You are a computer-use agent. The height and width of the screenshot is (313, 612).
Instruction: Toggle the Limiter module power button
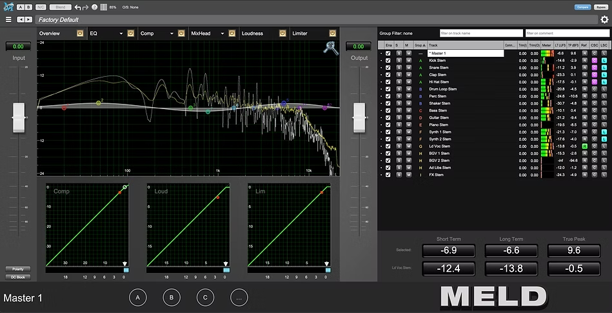coord(333,33)
